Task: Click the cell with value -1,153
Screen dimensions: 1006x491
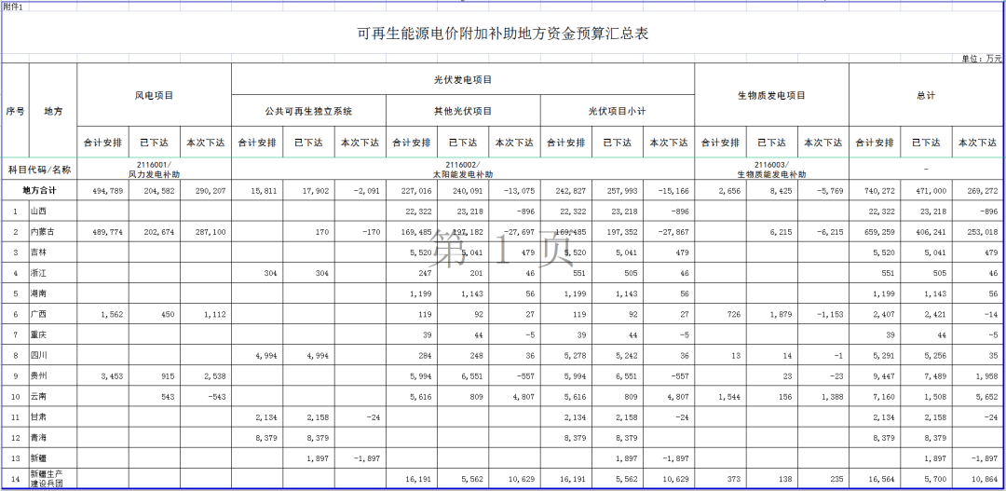Action: tap(823, 315)
